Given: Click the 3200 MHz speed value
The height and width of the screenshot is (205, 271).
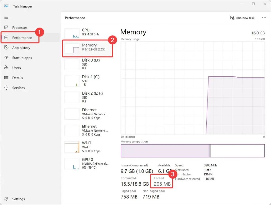Looking at the screenshot, I should (210, 165).
